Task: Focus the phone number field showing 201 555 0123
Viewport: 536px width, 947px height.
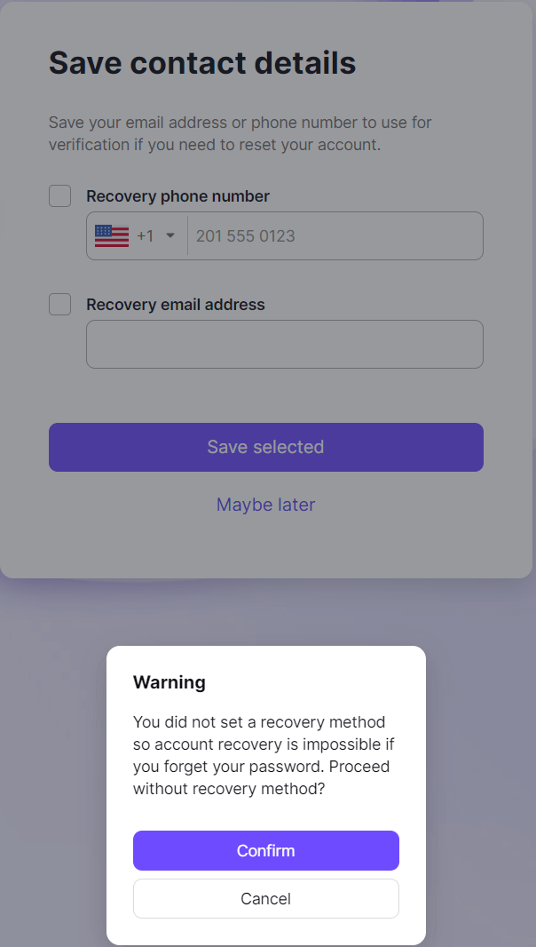Action: (x=335, y=235)
